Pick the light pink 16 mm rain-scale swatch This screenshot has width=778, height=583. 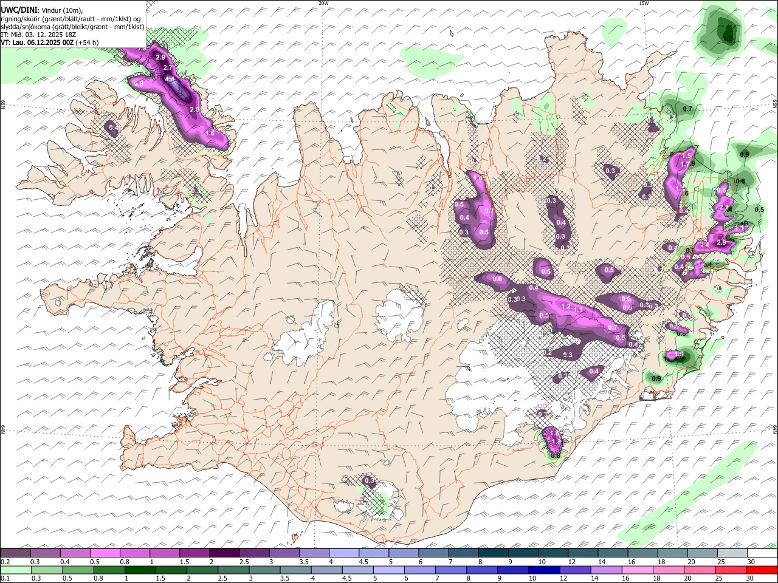(637, 570)
